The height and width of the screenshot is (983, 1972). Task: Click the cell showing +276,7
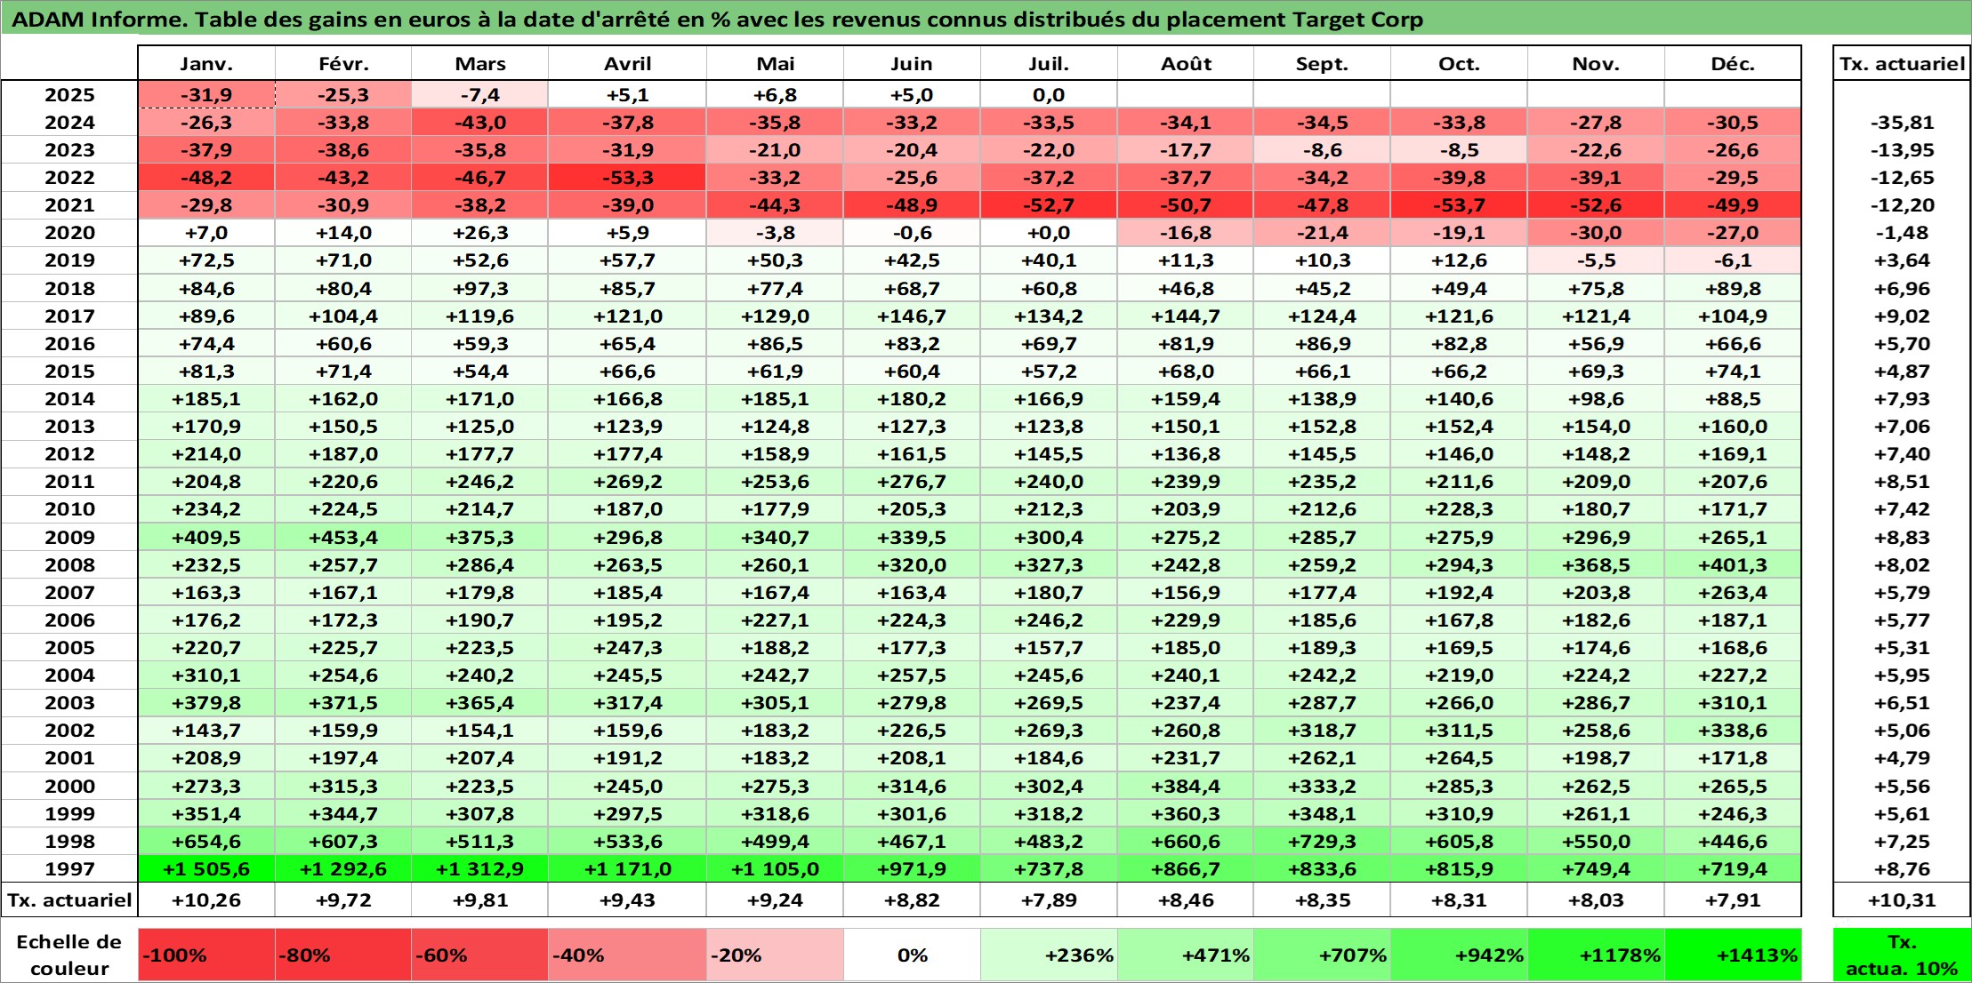pyautogui.click(x=912, y=481)
